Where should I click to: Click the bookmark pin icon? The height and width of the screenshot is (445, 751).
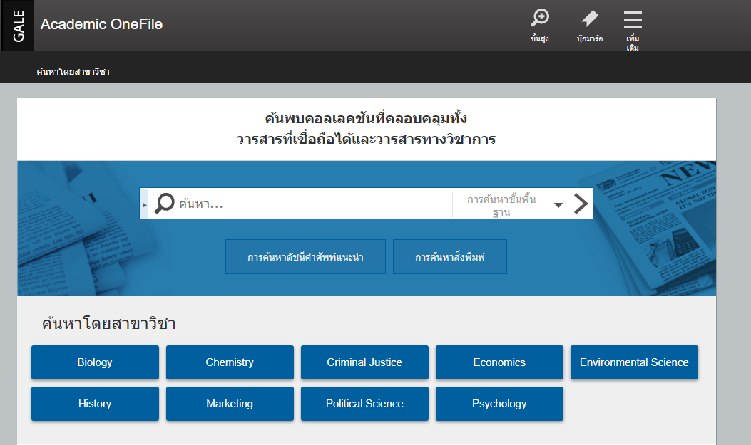coord(590,19)
